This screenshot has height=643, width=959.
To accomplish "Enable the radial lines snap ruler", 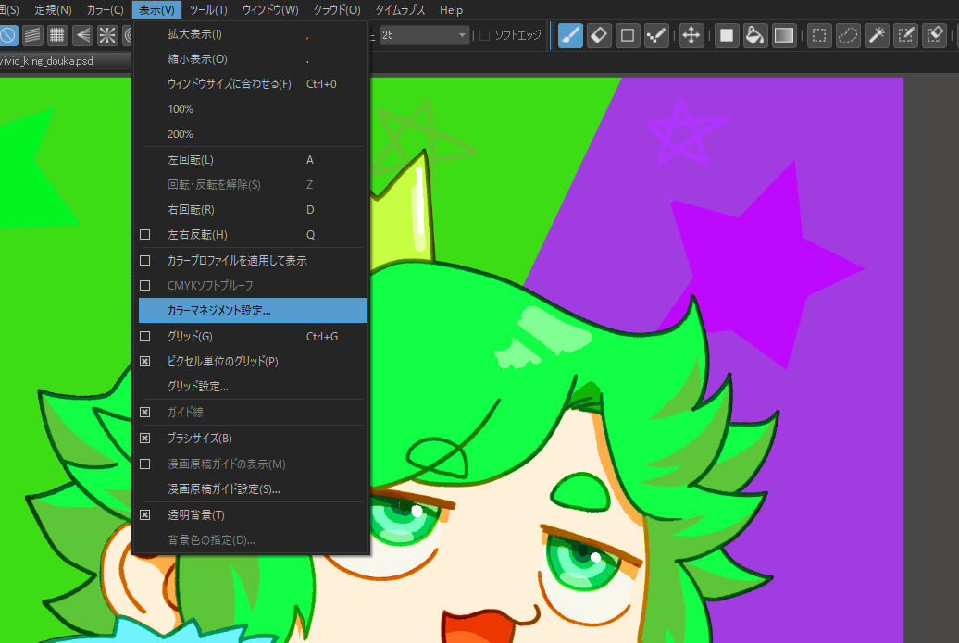I will tap(107, 36).
